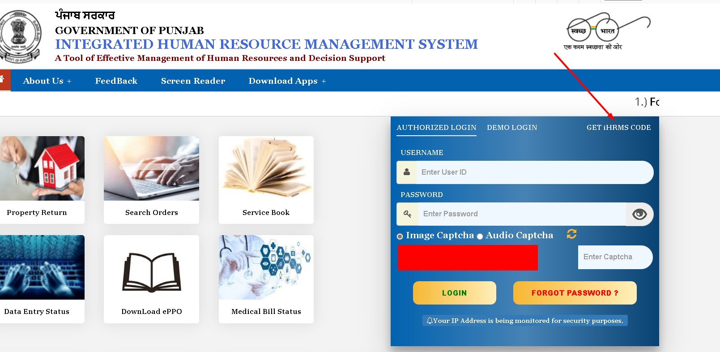Image resolution: width=720 pixels, height=352 pixels.
Task: Open the Get iHRMS Code tab
Action: [618, 128]
